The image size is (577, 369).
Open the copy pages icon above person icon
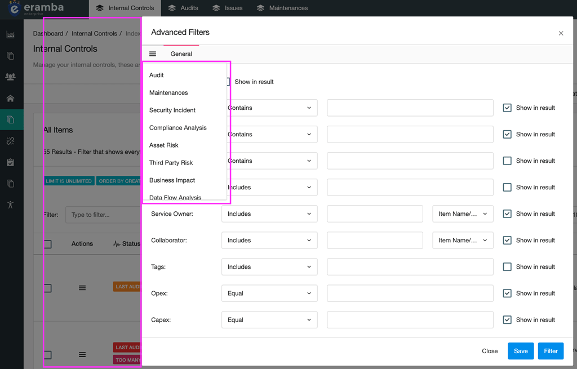pyautogui.click(x=10, y=184)
